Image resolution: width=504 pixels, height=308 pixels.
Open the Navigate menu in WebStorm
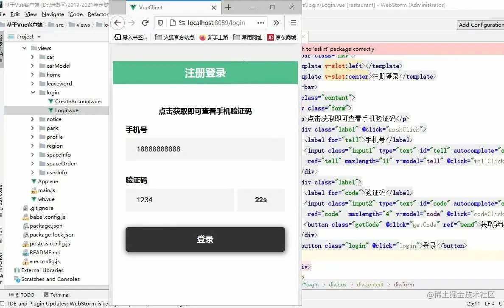click(x=53, y=14)
